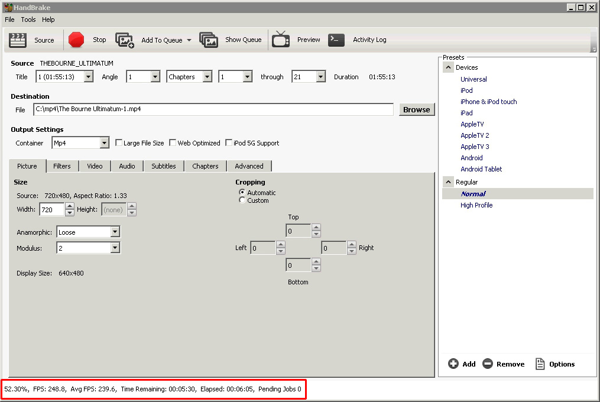Click the Browse button
This screenshot has height=402, width=600.
point(417,109)
